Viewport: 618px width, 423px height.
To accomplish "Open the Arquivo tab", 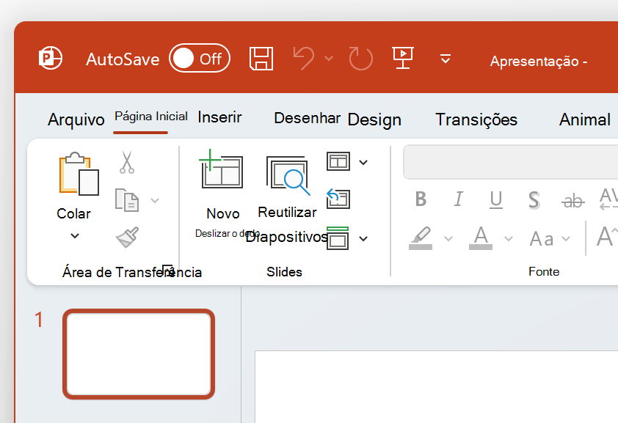I will tap(76, 119).
